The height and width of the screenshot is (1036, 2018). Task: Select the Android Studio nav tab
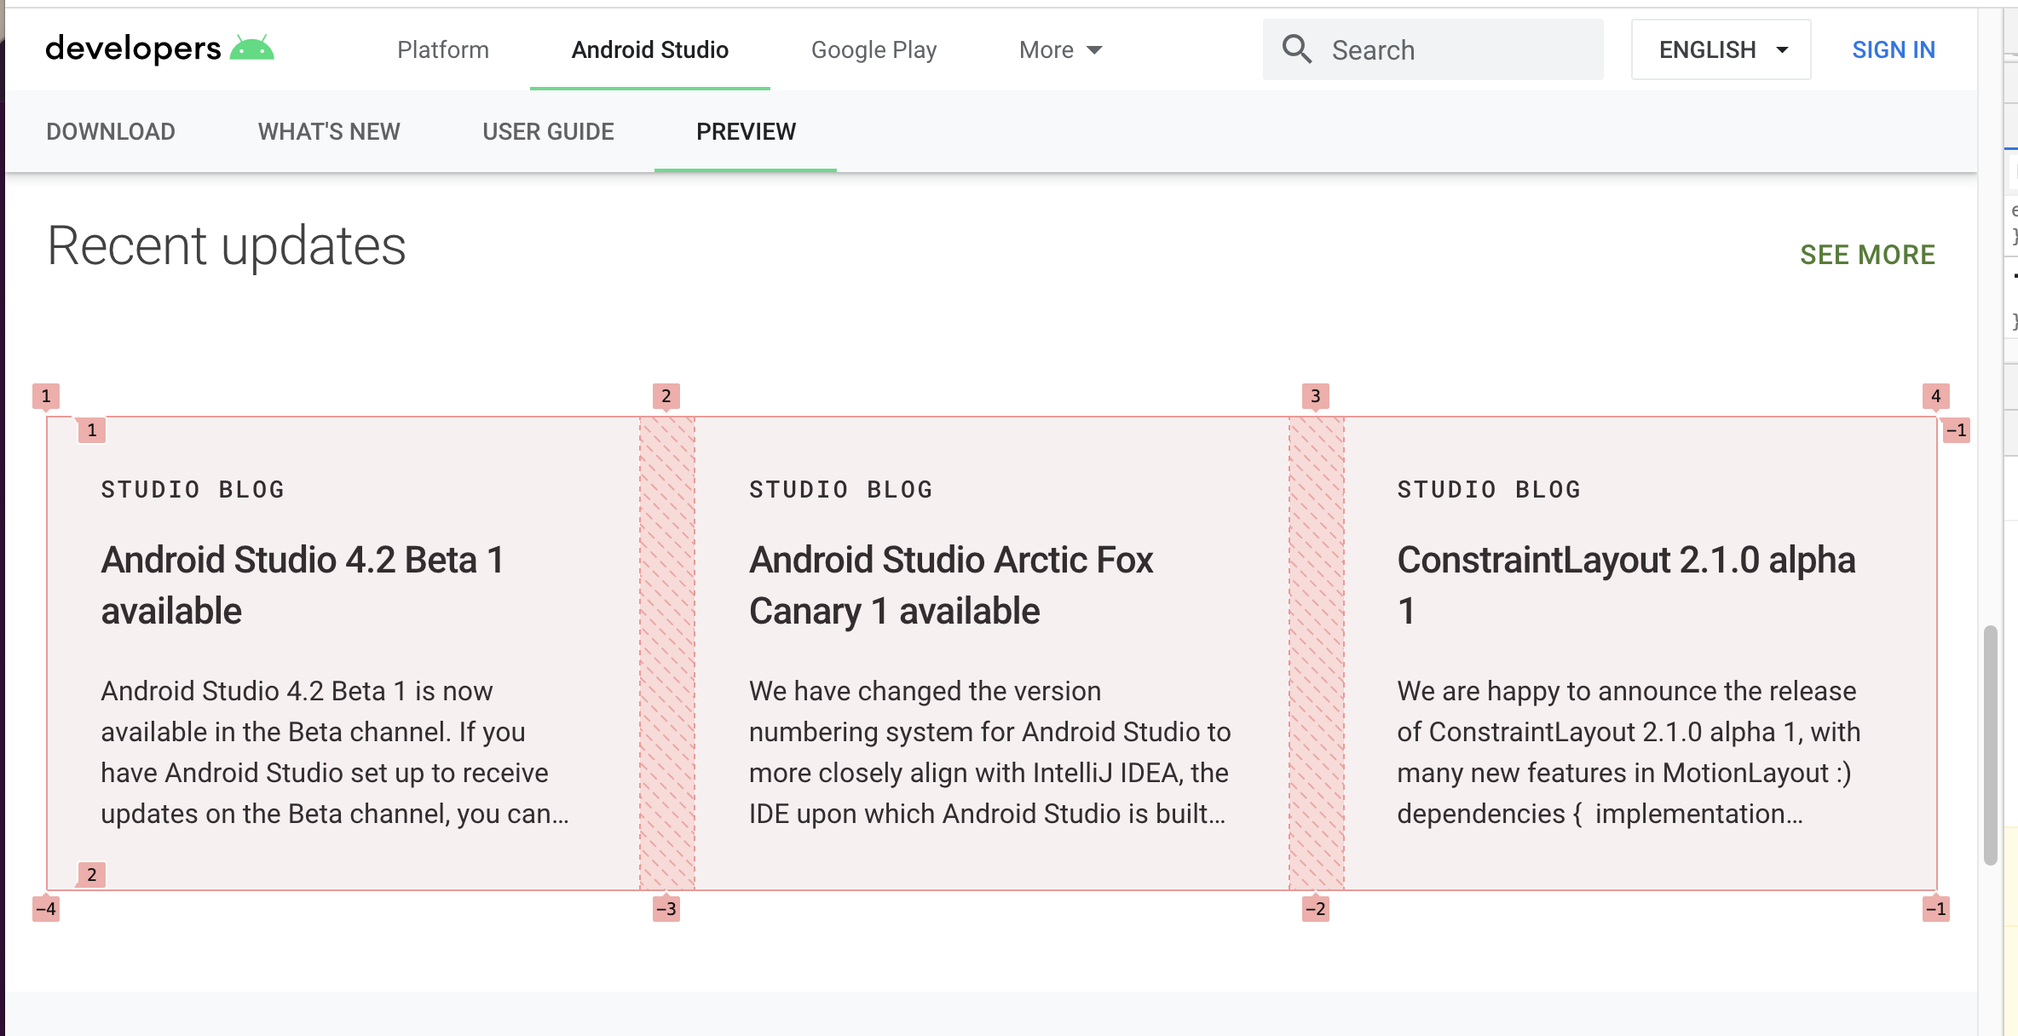[649, 50]
